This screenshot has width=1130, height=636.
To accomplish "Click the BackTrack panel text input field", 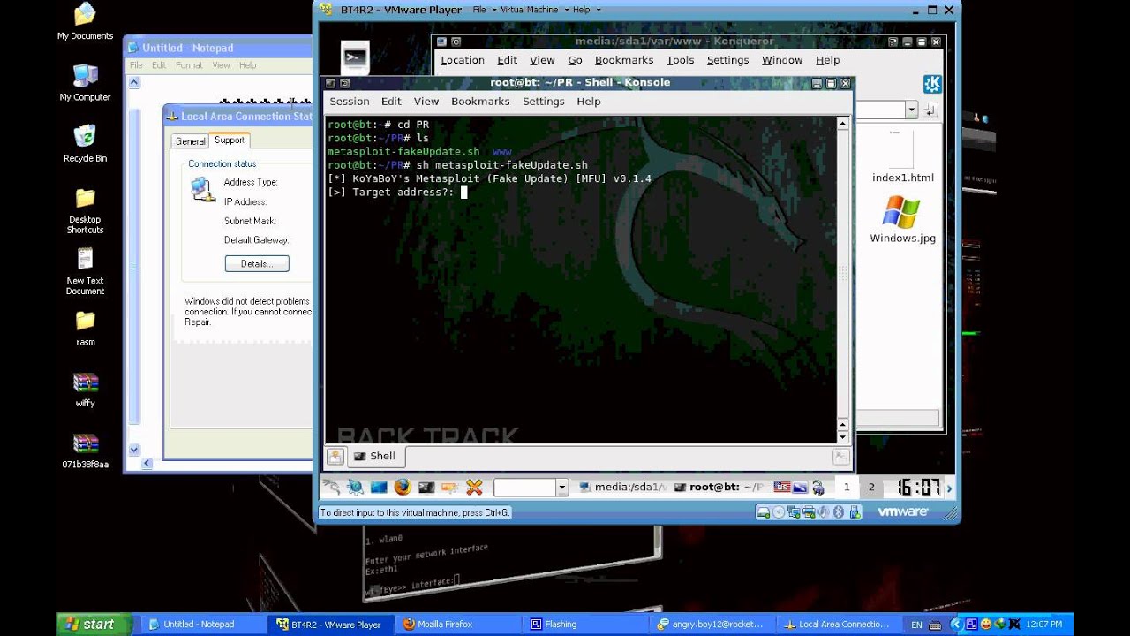I will click(x=524, y=487).
